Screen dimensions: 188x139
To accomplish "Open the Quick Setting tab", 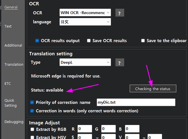I will [x=11, y=103].
